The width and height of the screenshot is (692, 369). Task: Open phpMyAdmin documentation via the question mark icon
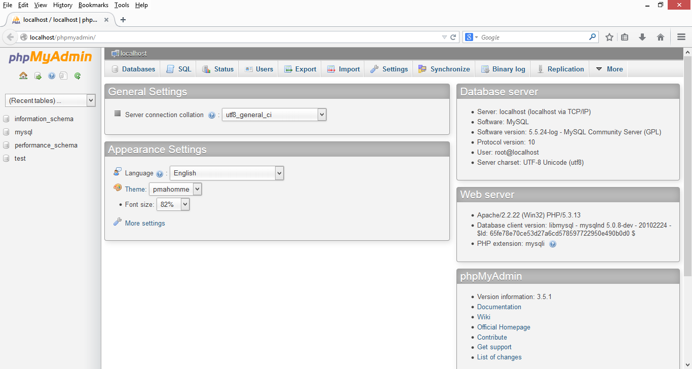pos(51,76)
